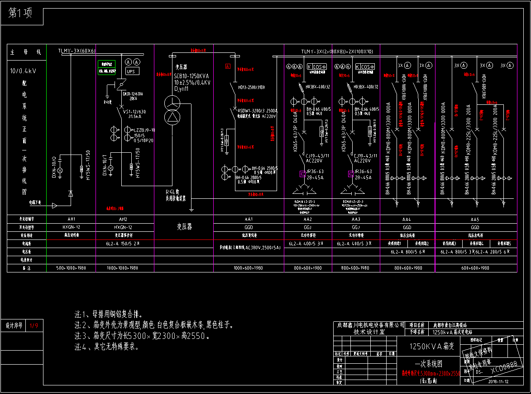
Task: Click the VS1-12/630 breaker label
Action: coord(134,112)
